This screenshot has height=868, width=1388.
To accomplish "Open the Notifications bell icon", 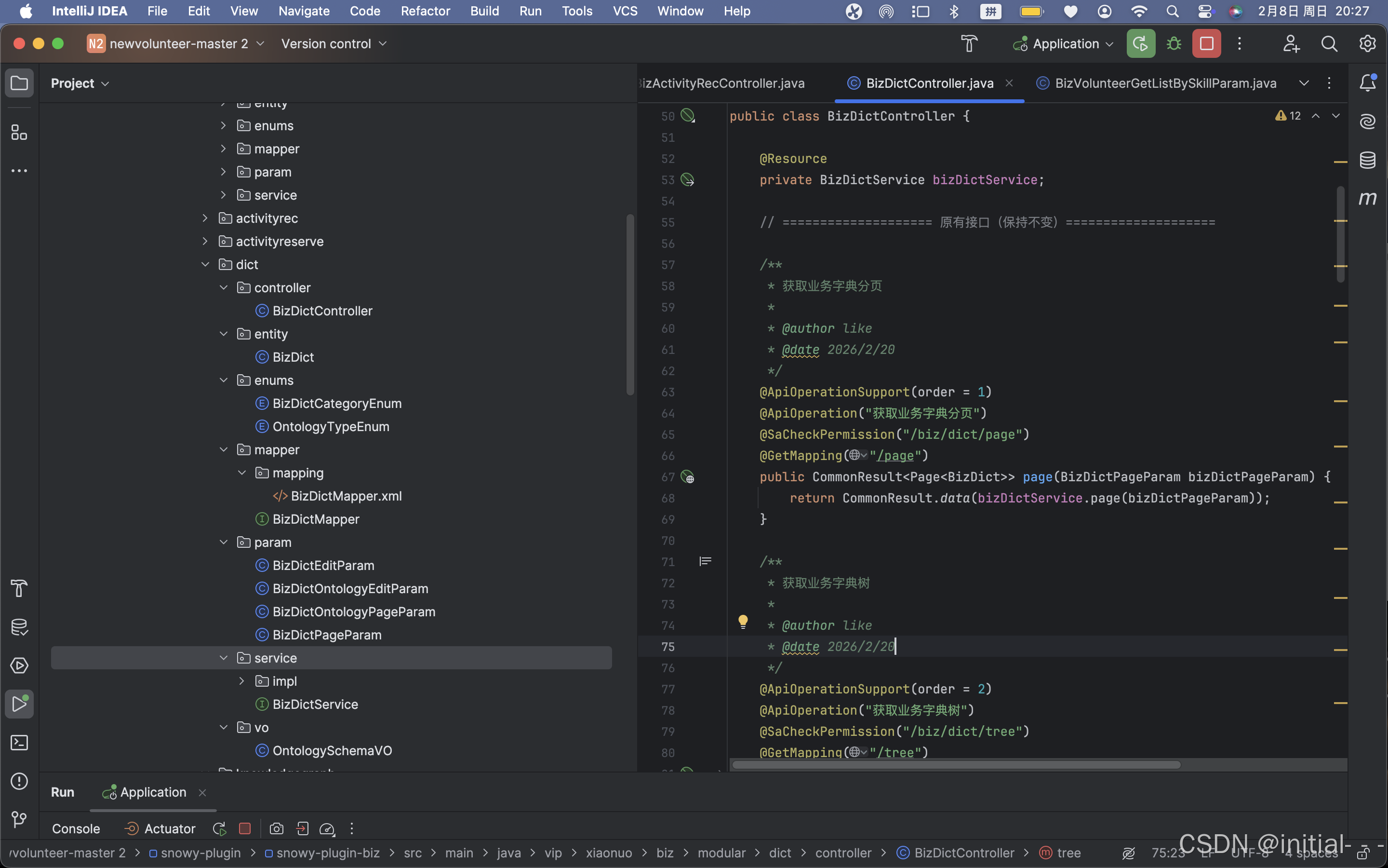I will click(x=1368, y=83).
